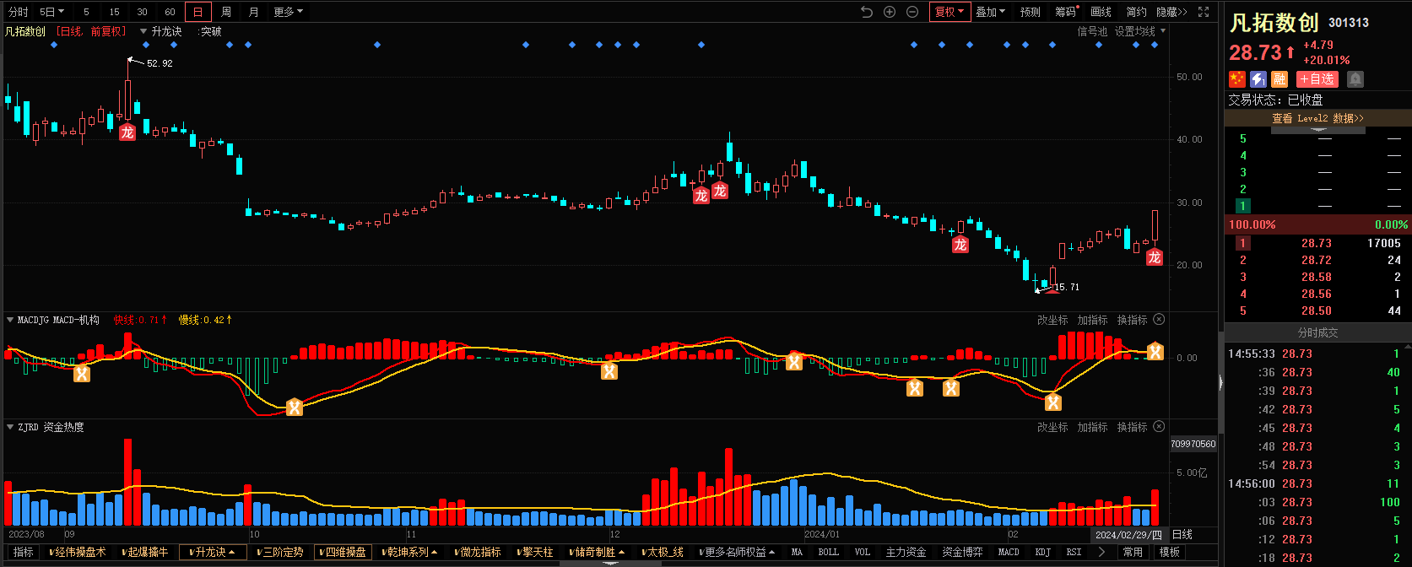The height and width of the screenshot is (567, 1412).
Task: Select the BOLL indicator tab
Action: point(828,552)
